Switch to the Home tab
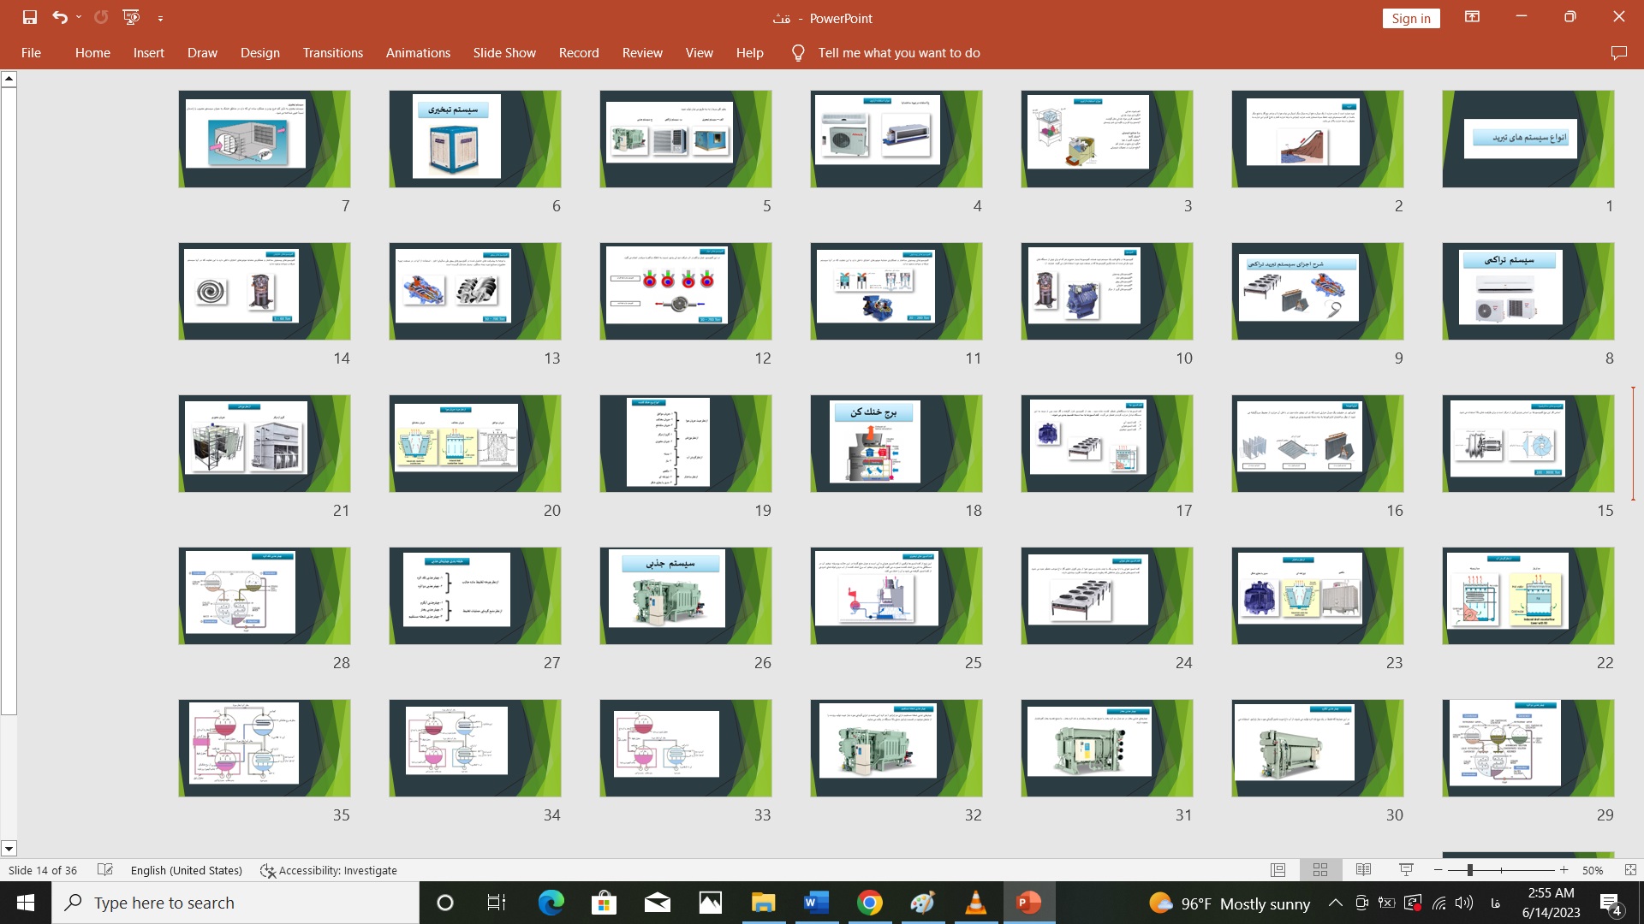The width and height of the screenshot is (1644, 924). tap(92, 53)
